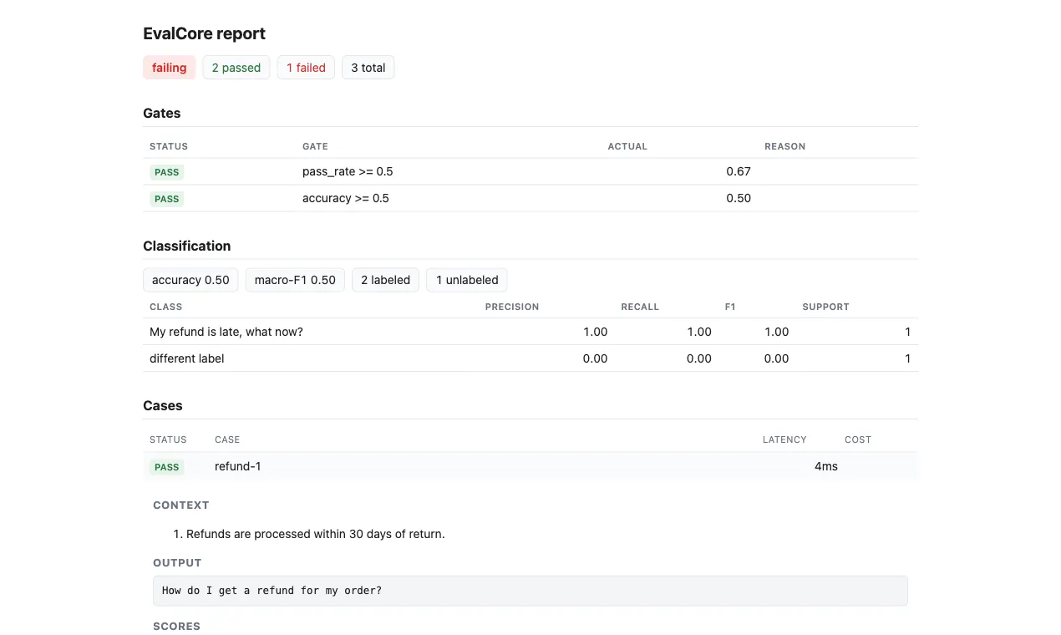This screenshot has height=635, width=1061.
Task: Select the 3 total filter pill
Action: click(368, 68)
